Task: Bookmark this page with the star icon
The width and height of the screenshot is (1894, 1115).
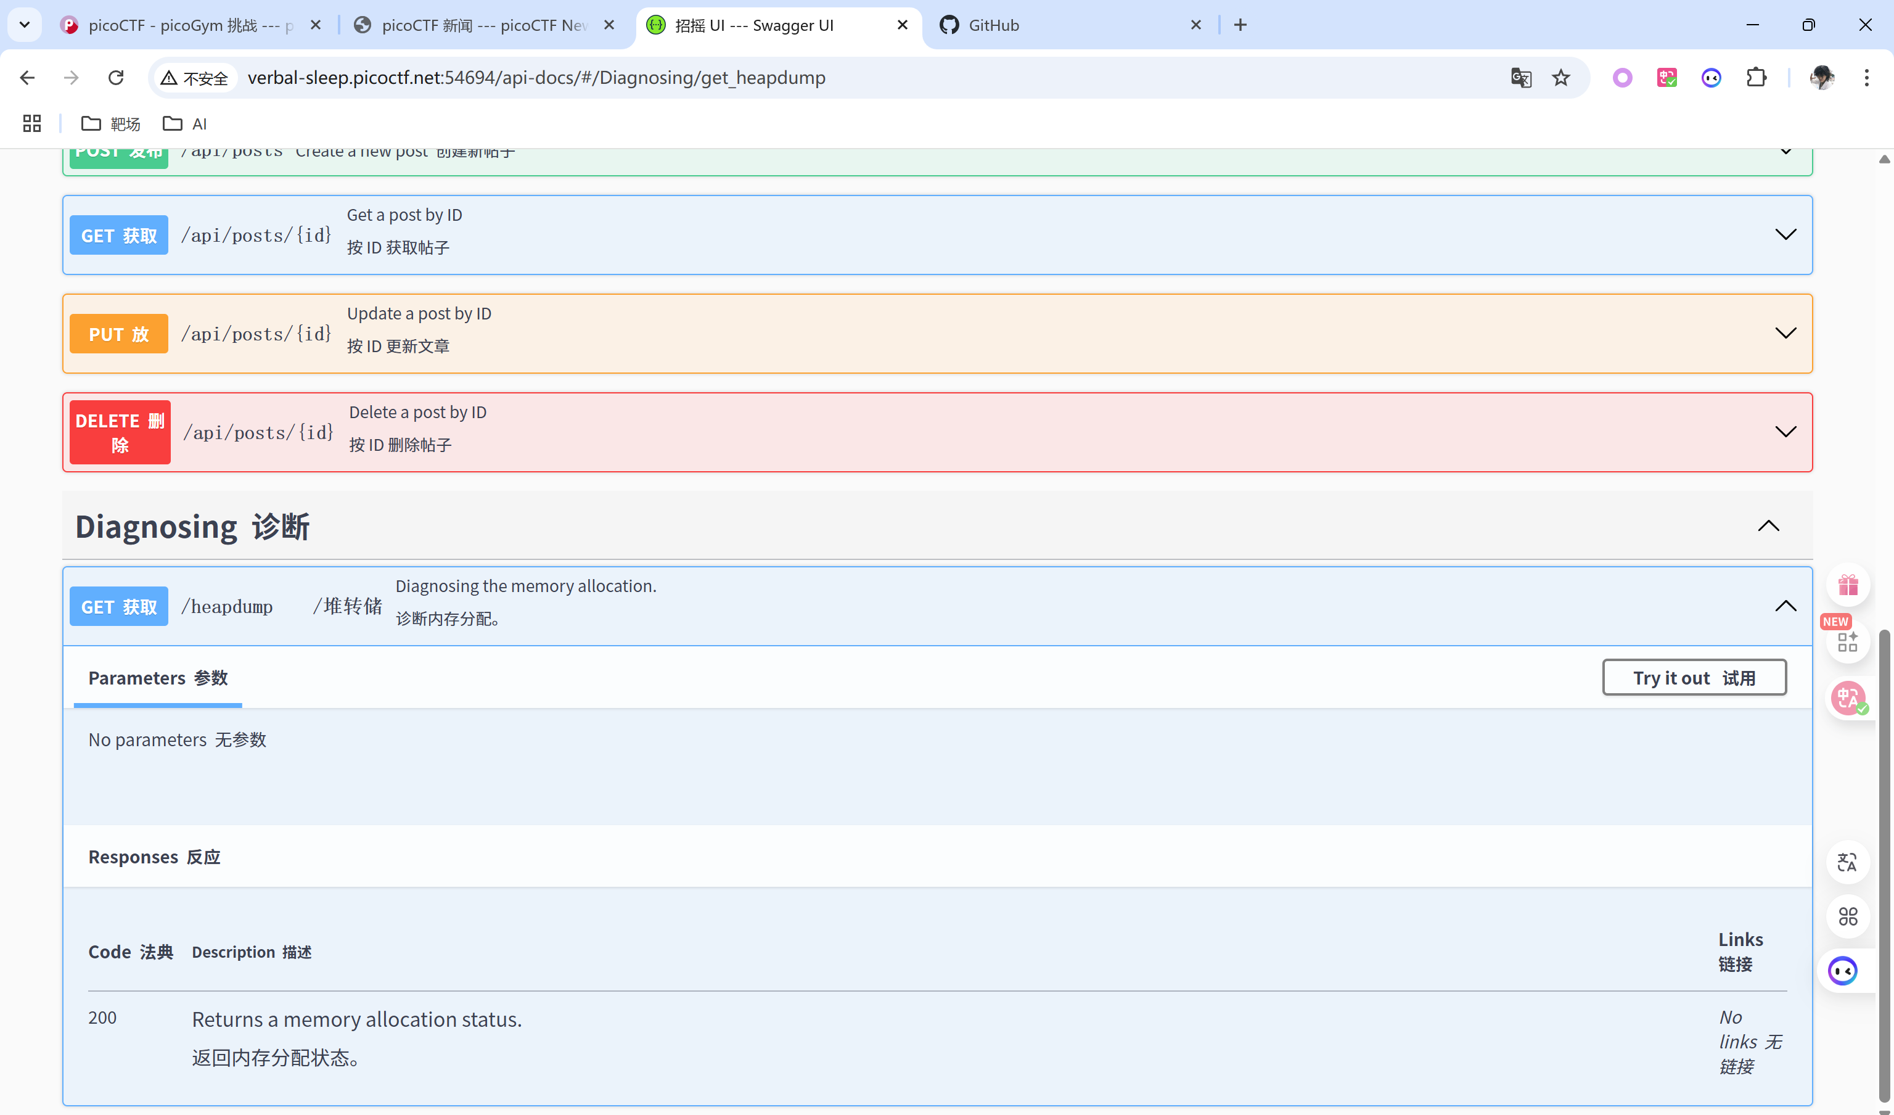Action: [x=1561, y=78]
